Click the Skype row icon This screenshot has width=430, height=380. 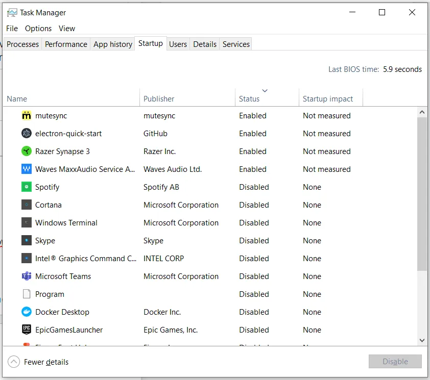tap(27, 240)
